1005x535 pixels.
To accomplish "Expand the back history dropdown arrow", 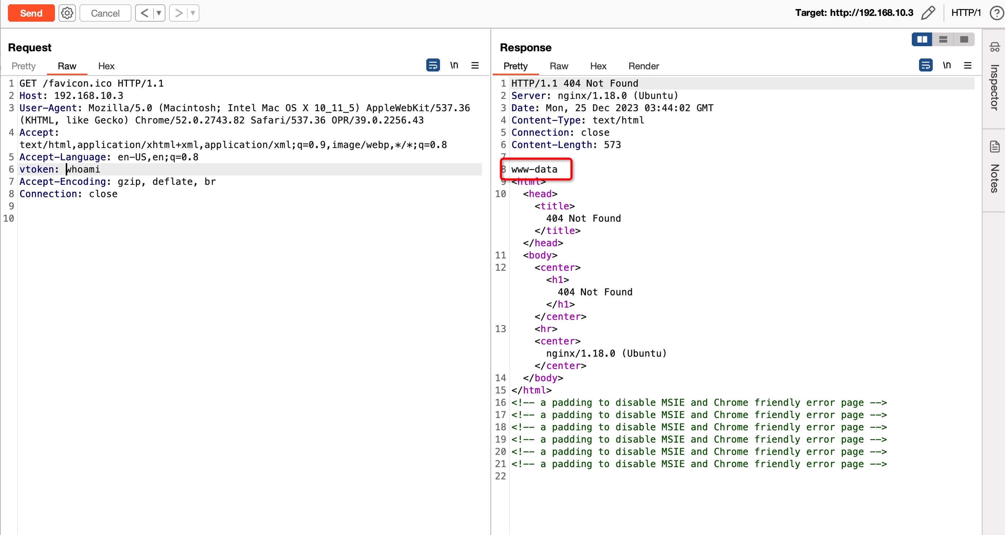I will click(x=159, y=13).
